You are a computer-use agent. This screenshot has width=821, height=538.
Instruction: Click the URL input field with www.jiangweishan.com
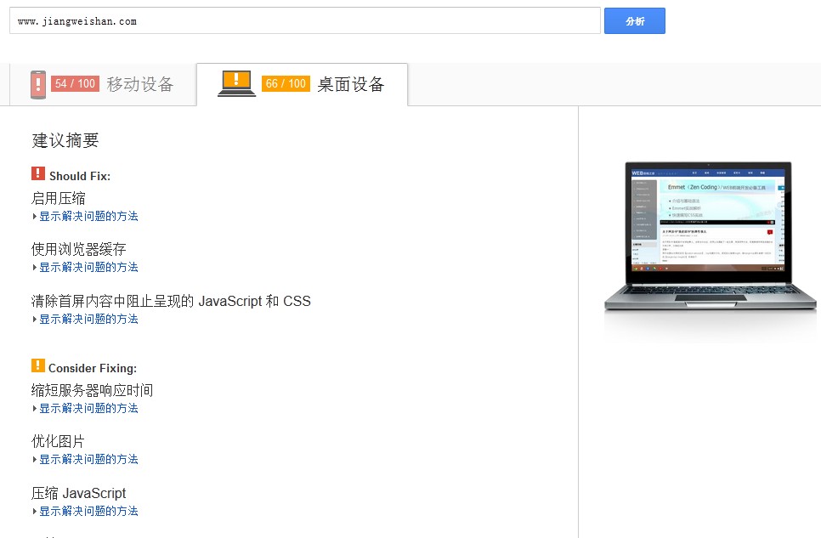305,21
